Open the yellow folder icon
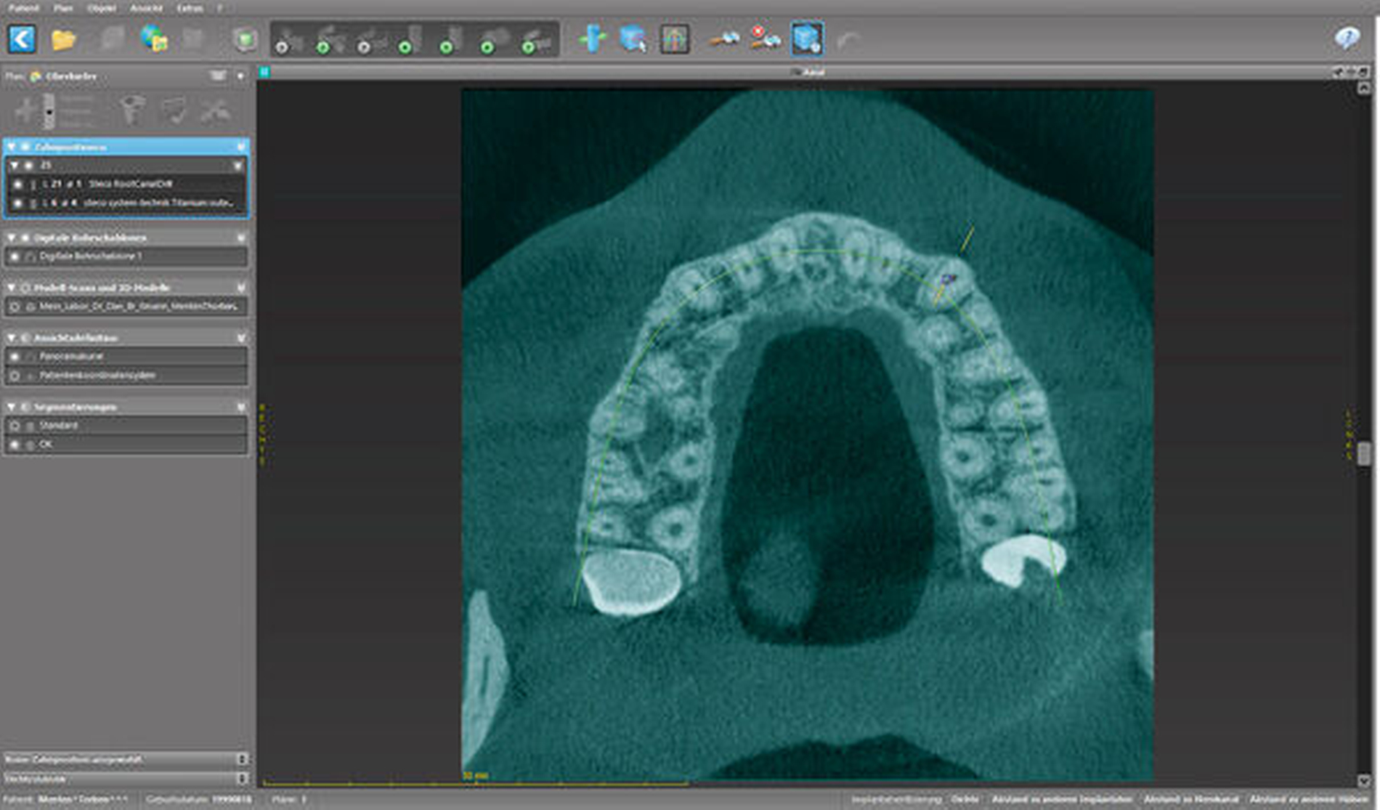 (64, 39)
